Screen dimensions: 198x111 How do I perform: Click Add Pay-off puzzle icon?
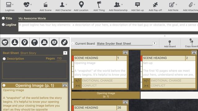coord(155,5)
